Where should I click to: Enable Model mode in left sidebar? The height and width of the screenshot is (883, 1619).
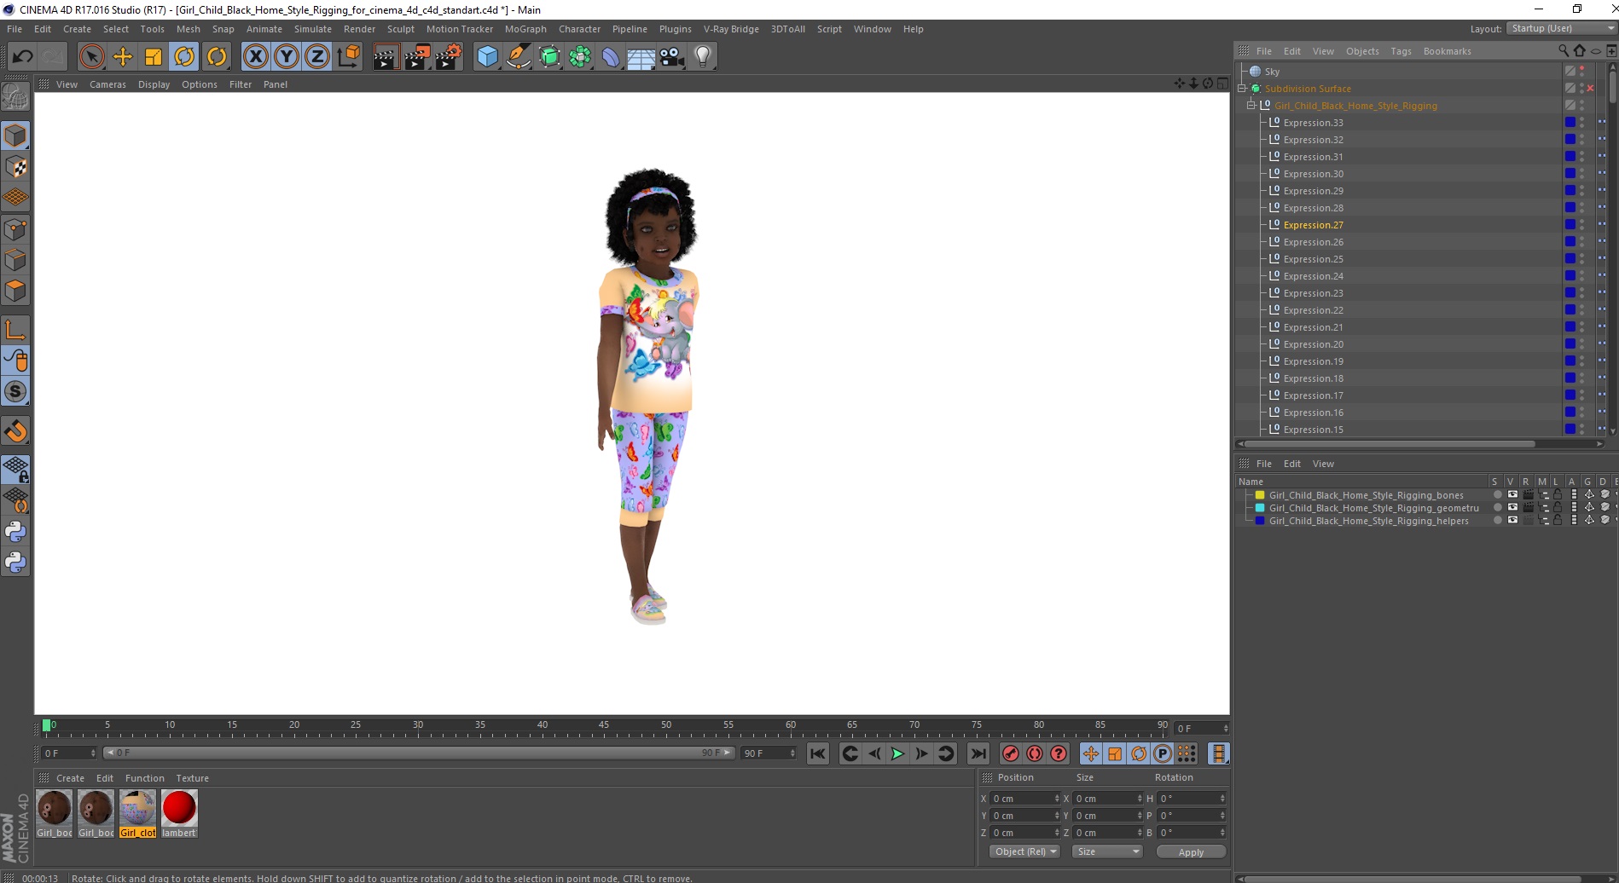(x=15, y=136)
